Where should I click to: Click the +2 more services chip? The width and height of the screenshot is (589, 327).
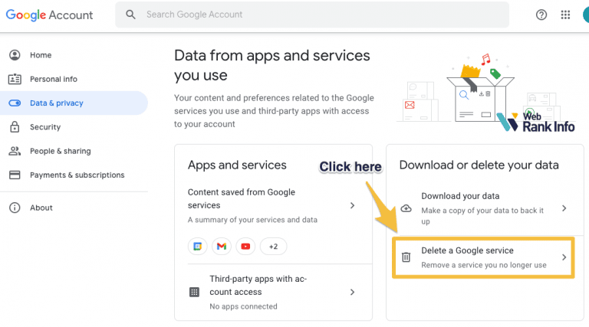tap(274, 246)
